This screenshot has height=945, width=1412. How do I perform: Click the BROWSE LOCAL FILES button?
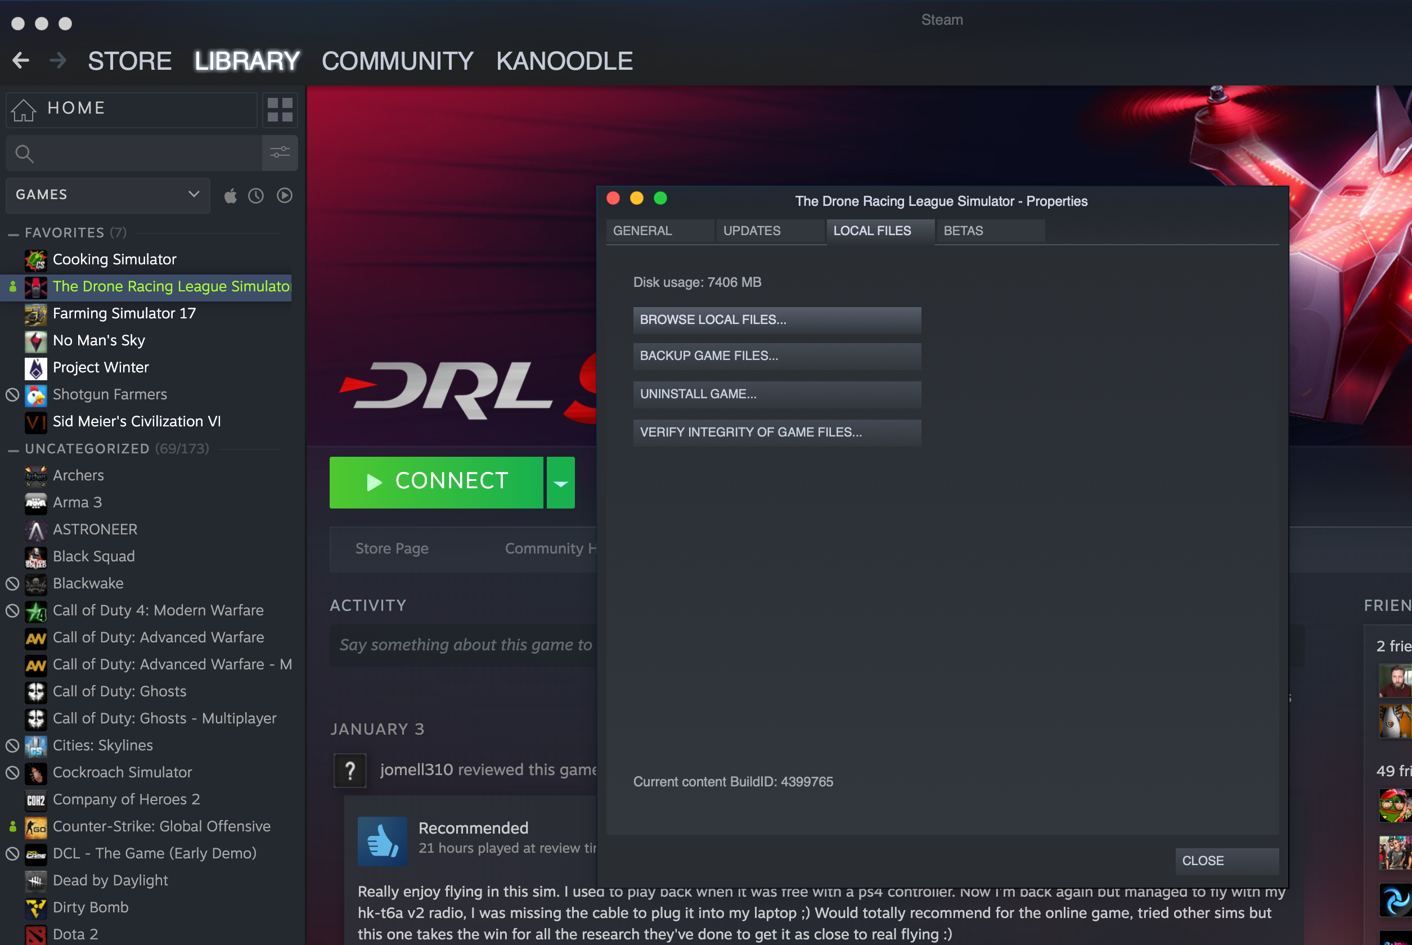tap(776, 319)
